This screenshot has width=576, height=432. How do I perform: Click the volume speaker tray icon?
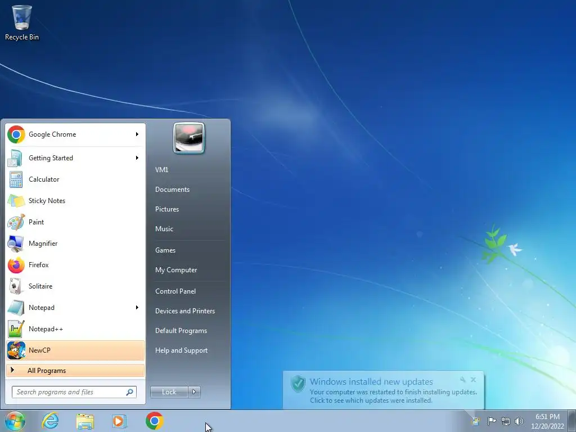[x=519, y=421]
